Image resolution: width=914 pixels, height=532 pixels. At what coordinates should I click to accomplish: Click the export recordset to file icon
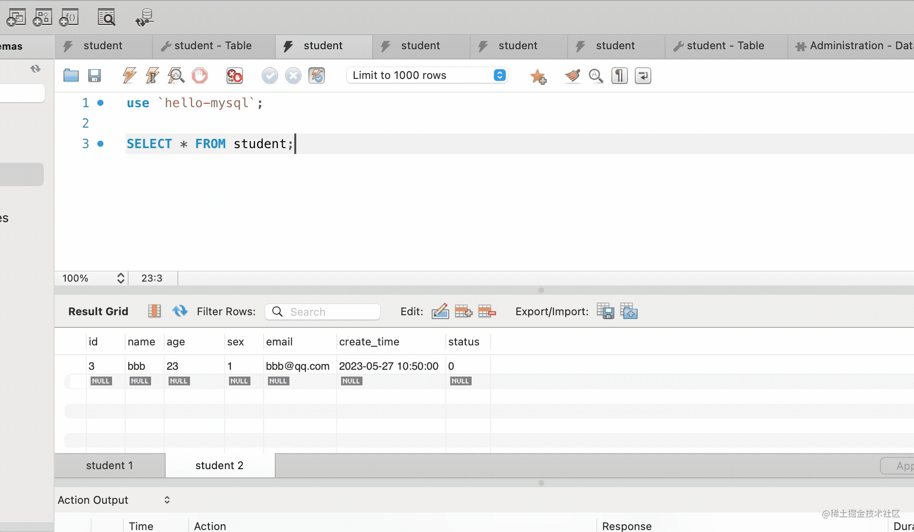[605, 311]
